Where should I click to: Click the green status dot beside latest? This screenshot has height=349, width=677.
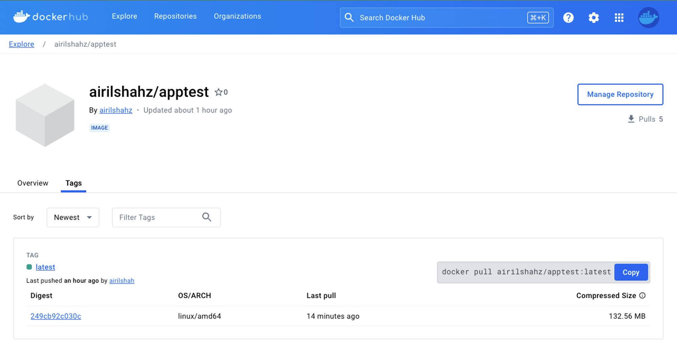coord(29,267)
